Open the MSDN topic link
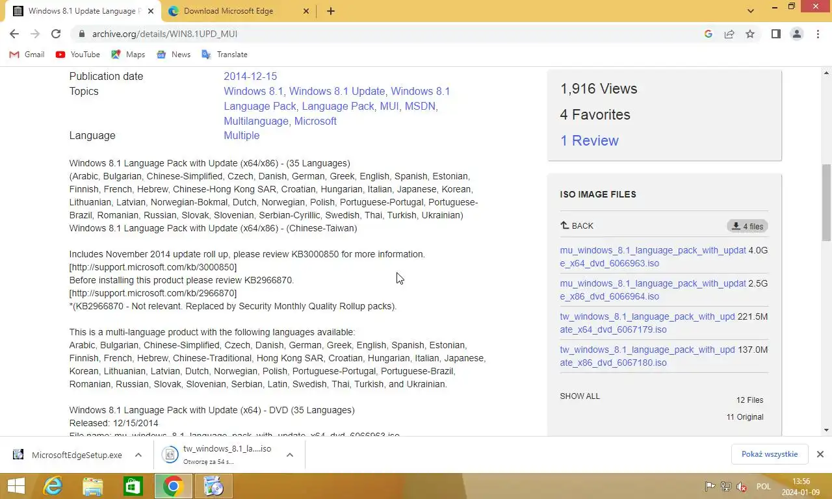 click(420, 106)
